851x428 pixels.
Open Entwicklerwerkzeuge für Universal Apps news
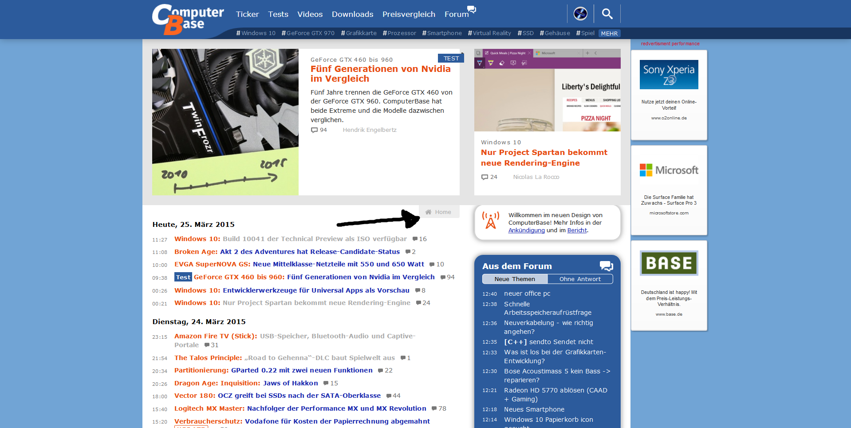pyautogui.click(x=292, y=290)
